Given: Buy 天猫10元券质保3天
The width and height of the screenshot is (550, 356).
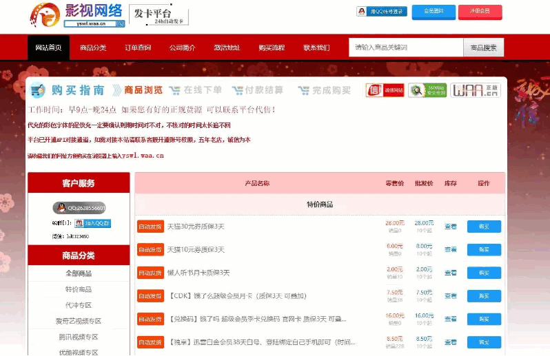Looking at the screenshot, I should (x=484, y=250).
